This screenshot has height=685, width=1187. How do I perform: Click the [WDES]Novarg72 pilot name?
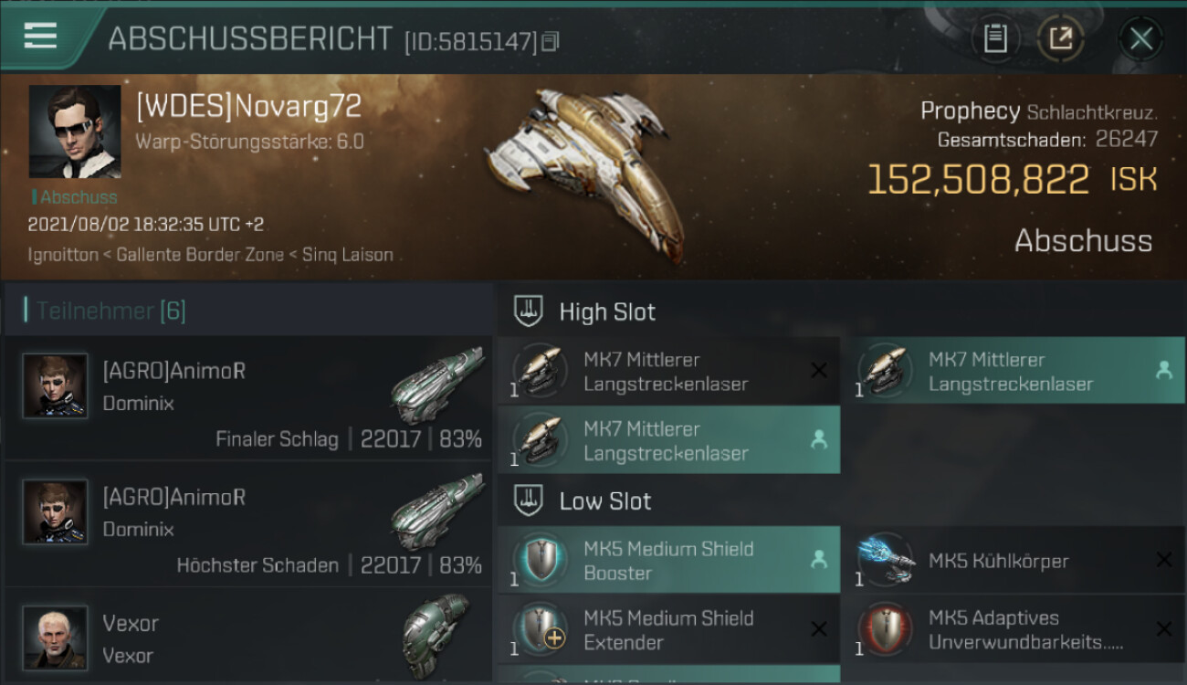point(248,107)
